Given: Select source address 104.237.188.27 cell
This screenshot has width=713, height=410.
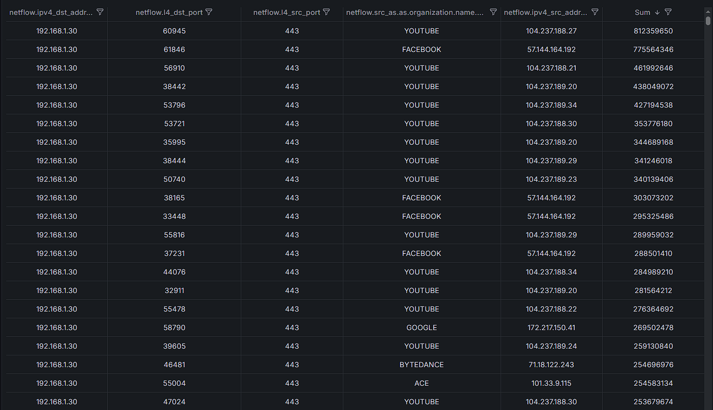Looking at the screenshot, I should 551,31.
